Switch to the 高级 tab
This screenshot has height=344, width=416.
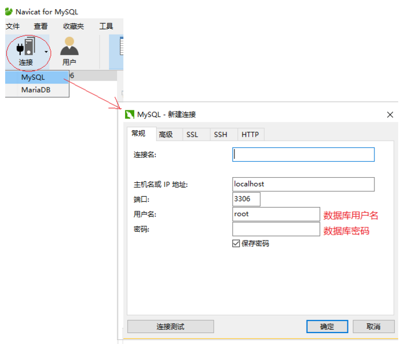point(169,135)
